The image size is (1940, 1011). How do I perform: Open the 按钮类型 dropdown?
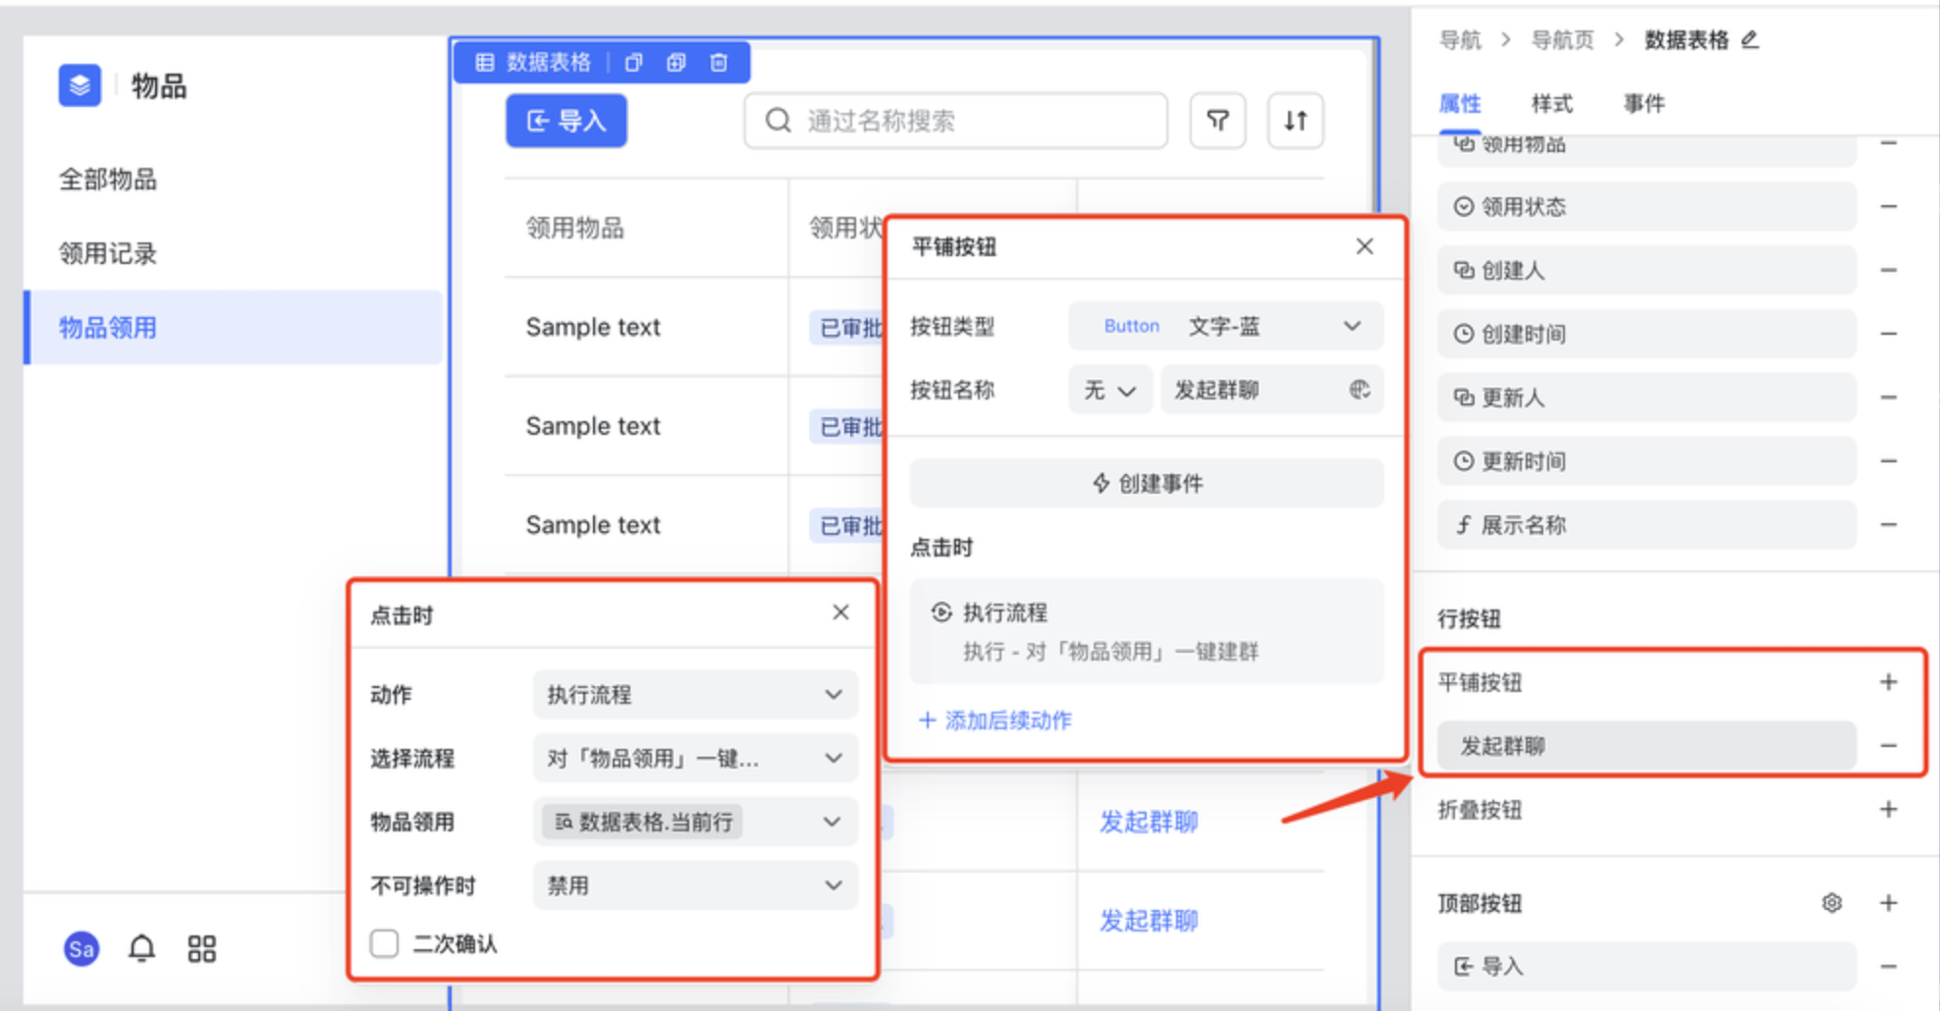[x=1225, y=326]
